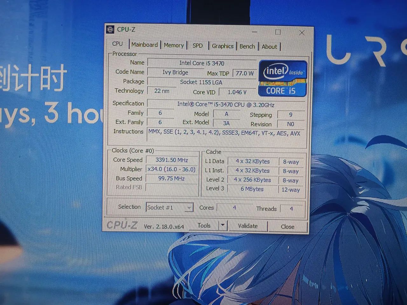Screen dimensions: 407x305
Task: Select the Core Speed value '3391.50 MHz'
Action: [x=172, y=160]
